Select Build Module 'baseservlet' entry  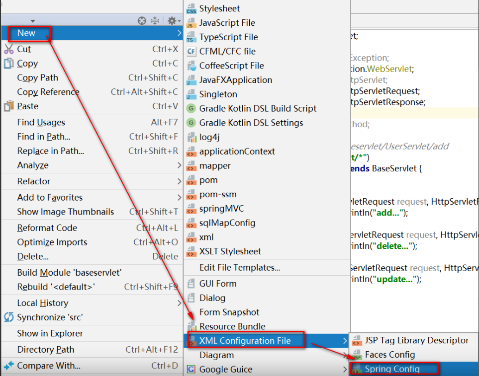pyautogui.click(x=92, y=273)
